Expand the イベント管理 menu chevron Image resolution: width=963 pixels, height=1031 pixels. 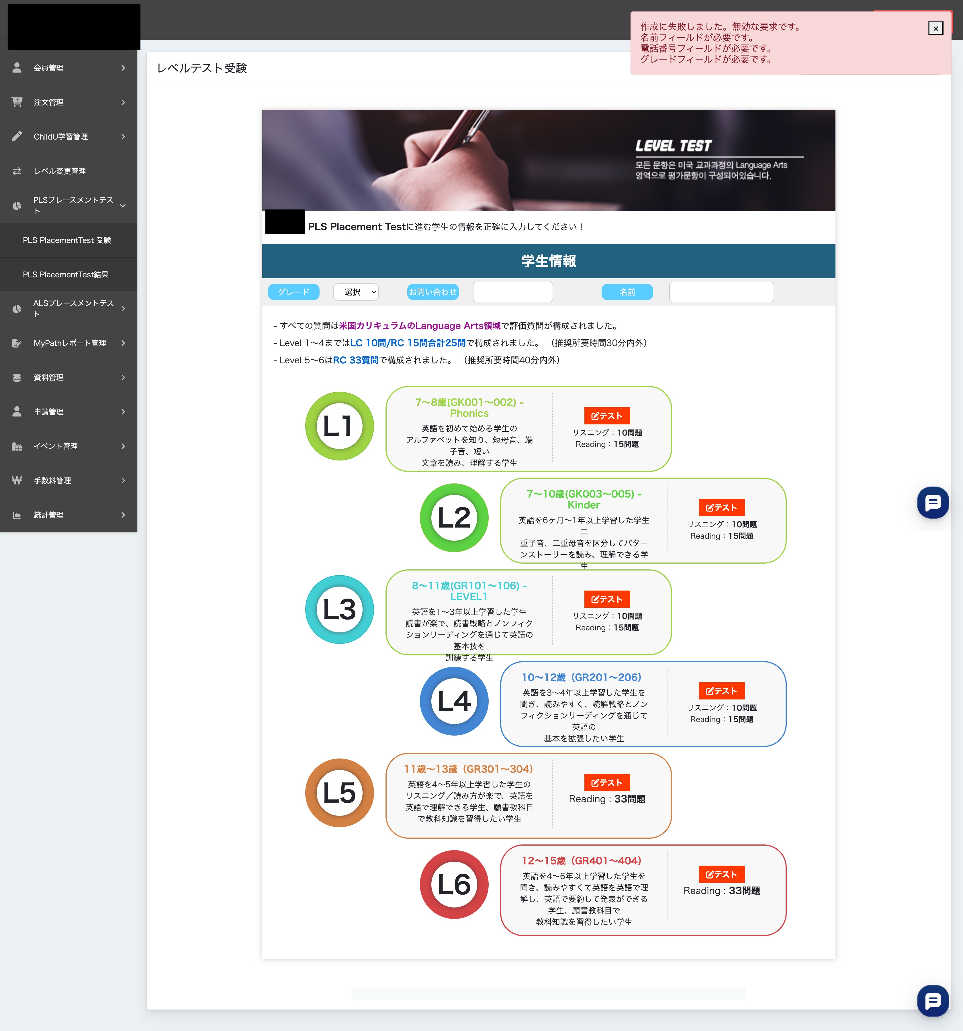tap(123, 446)
